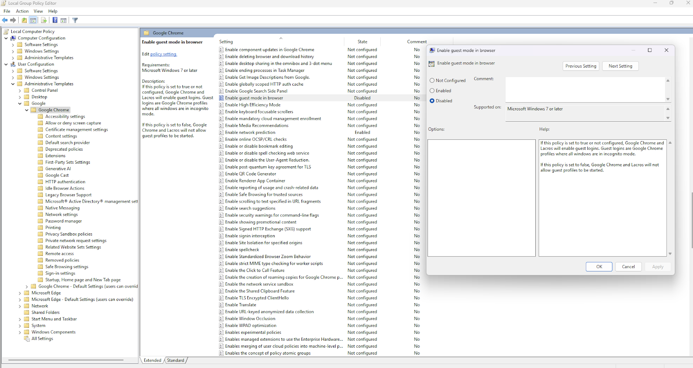Select the Idle Browser Actions tree item
This screenshot has height=368, width=693.
[x=65, y=188]
